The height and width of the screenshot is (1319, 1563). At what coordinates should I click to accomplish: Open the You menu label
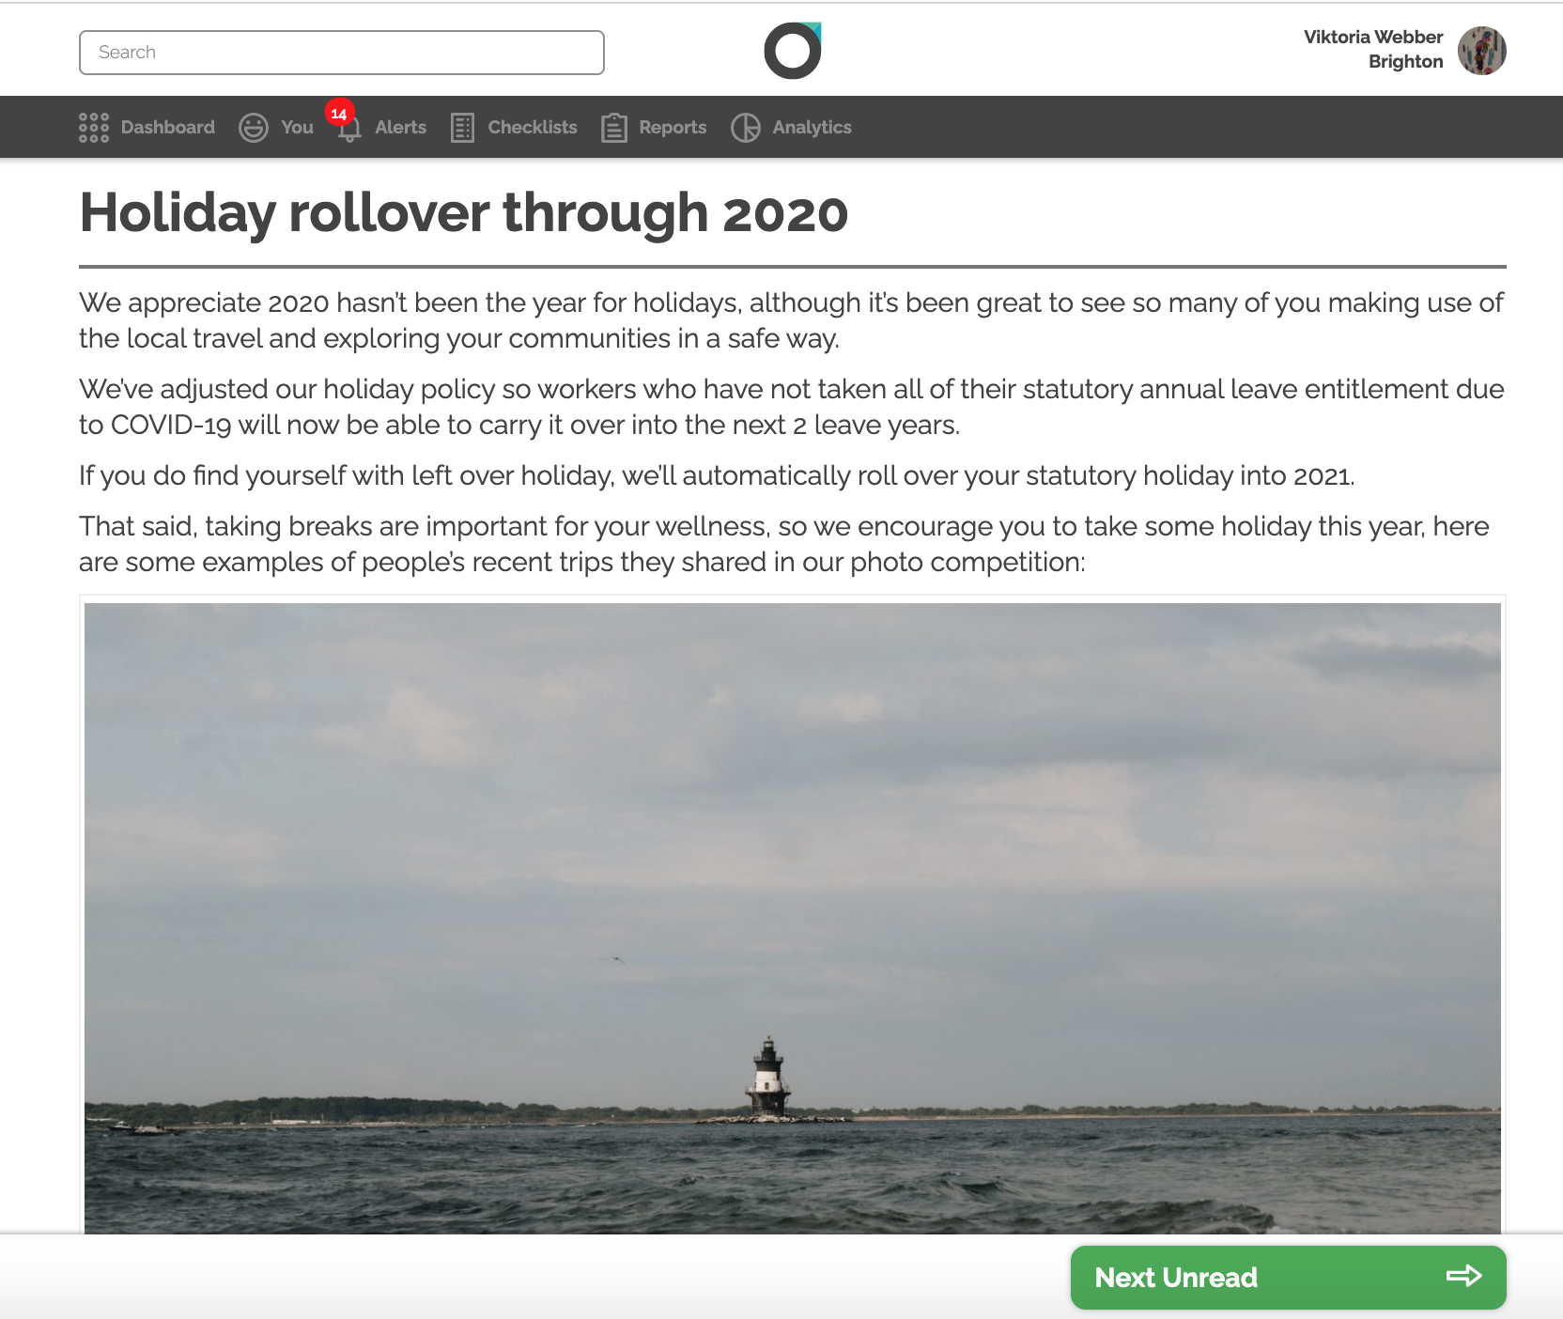(x=297, y=128)
